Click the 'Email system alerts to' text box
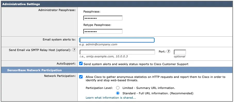The width and height of the screenshot is (234, 103). tap(117, 40)
